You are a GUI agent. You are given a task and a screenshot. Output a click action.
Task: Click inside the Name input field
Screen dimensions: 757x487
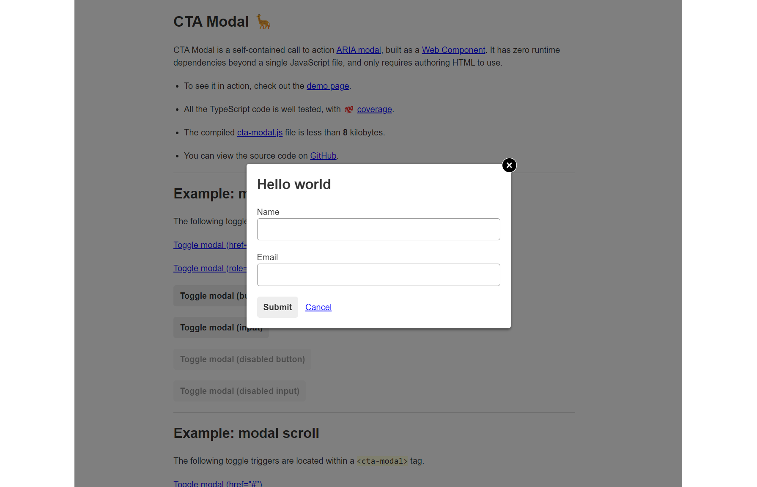point(378,229)
